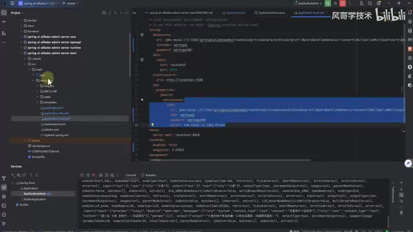Collapse the Spring Boot services node
The height and width of the screenshot is (232, 413).
tap(13, 183)
